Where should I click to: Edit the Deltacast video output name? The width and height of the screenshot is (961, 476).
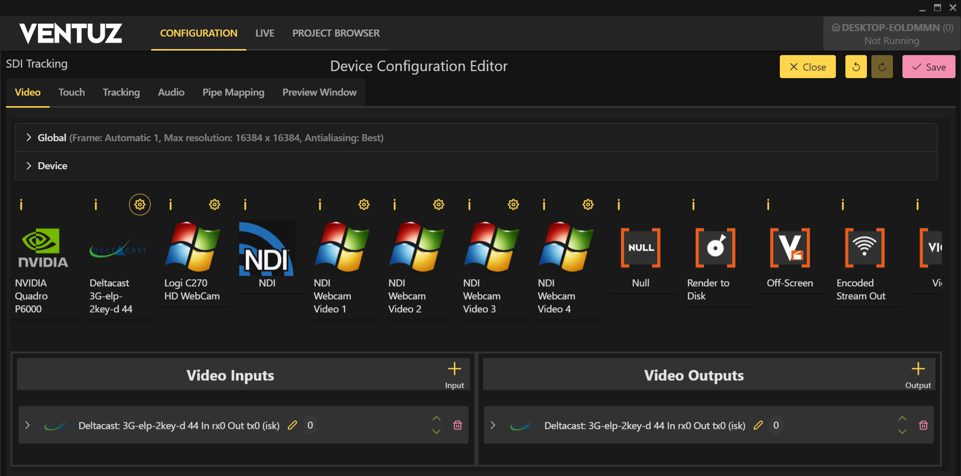click(x=758, y=425)
